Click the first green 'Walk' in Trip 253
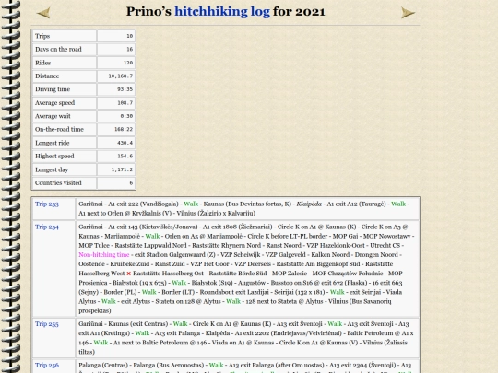 (x=191, y=204)
